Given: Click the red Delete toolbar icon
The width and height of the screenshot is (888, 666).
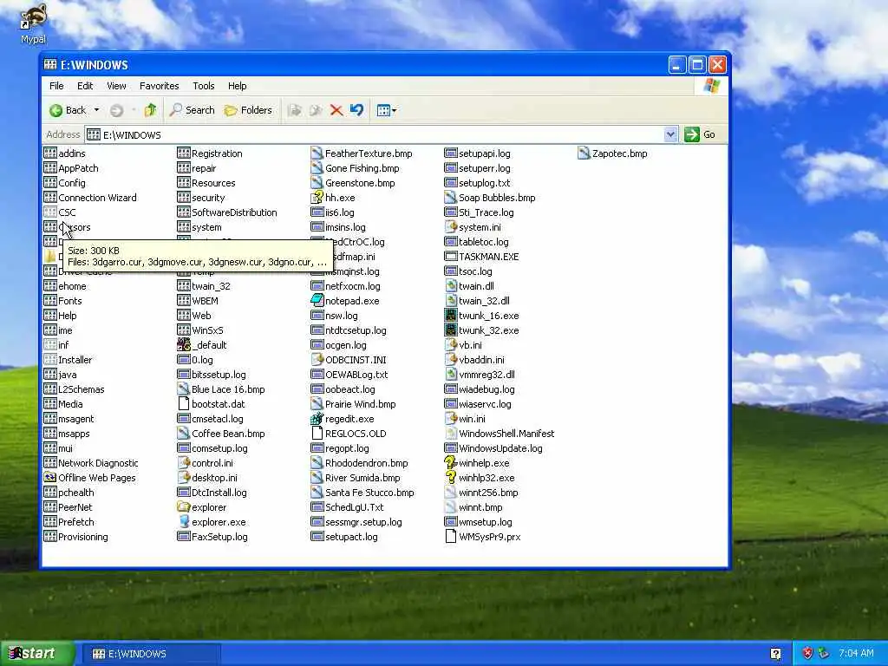Looking at the screenshot, I should click(x=336, y=110).
